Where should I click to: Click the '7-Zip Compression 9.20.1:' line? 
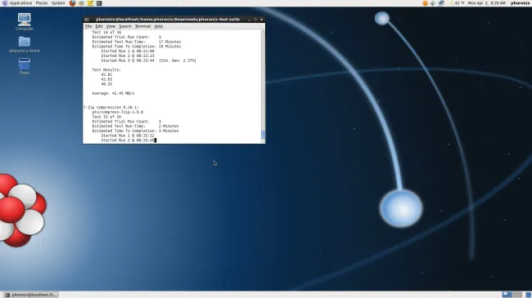click(x=111, y=107)
